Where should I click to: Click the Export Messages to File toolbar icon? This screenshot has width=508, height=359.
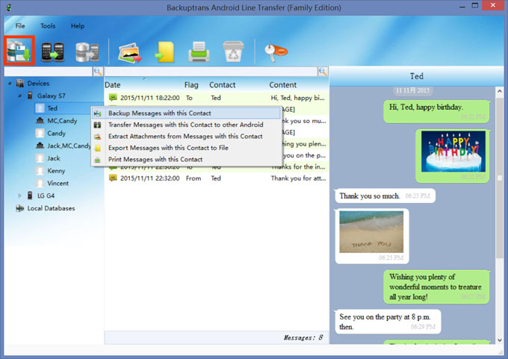[x=164, y=52]
